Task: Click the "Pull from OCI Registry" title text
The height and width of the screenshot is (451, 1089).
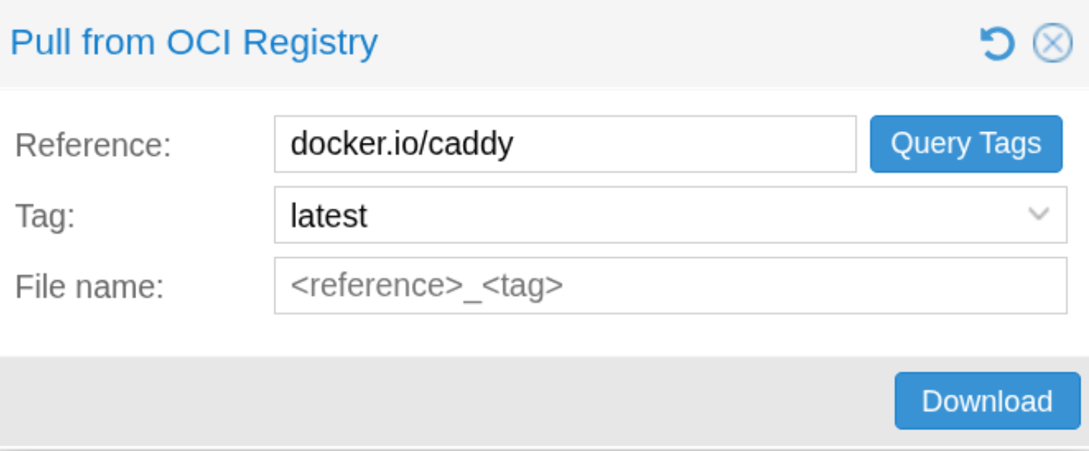Action: pyautogui.click(x=194, y=42)
